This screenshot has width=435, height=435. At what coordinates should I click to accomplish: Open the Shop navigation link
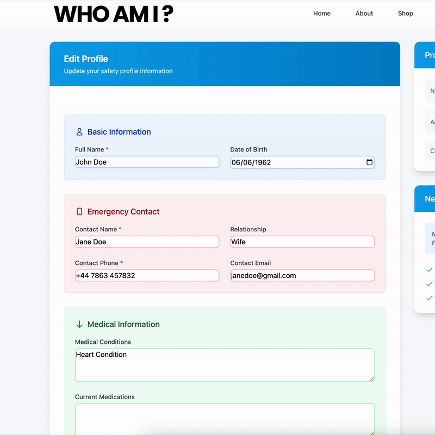tap(405, 14)
